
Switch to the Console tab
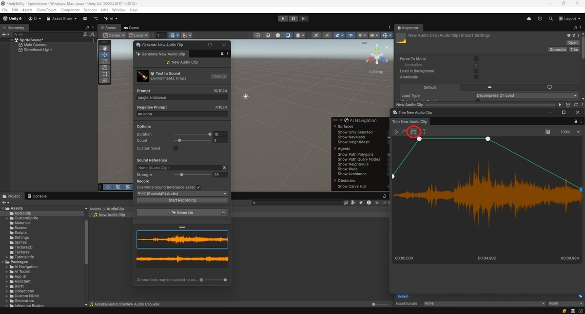[37, 196]
